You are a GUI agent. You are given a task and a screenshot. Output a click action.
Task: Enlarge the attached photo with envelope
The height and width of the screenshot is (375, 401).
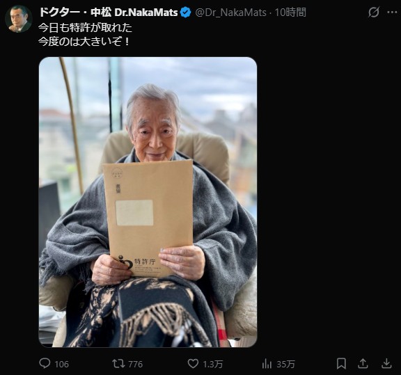coord(148,202)
